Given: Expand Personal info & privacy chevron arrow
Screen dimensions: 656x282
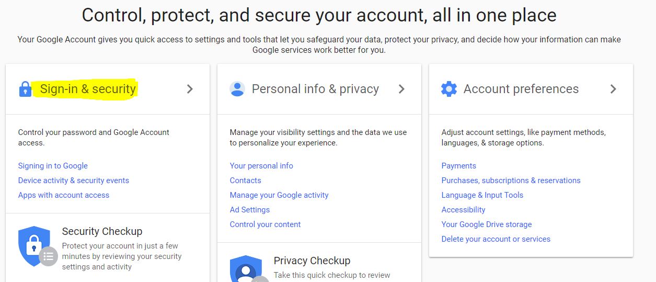Looking at the screenshot, I should click(x=401, y=89).
